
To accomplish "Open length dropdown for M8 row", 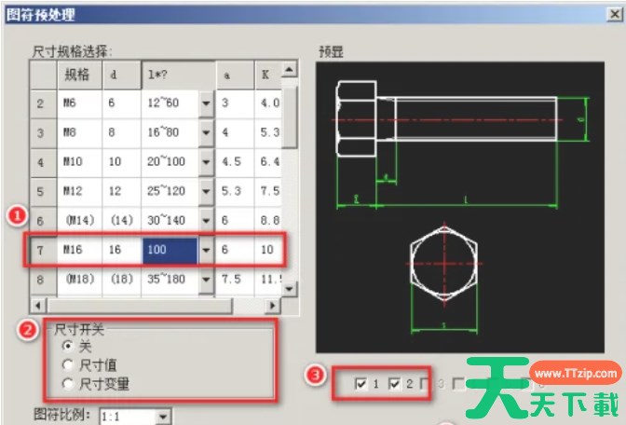I will point(206,132).
